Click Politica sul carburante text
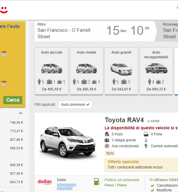 click(x=122, y=180)
